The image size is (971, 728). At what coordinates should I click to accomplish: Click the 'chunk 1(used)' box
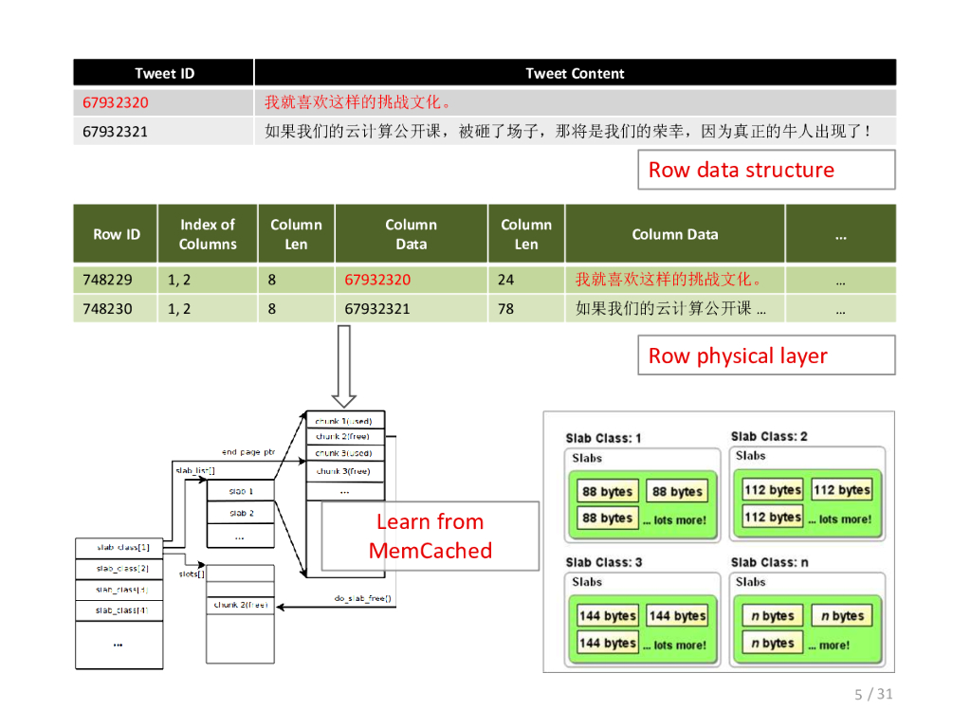tap(345, 420)
